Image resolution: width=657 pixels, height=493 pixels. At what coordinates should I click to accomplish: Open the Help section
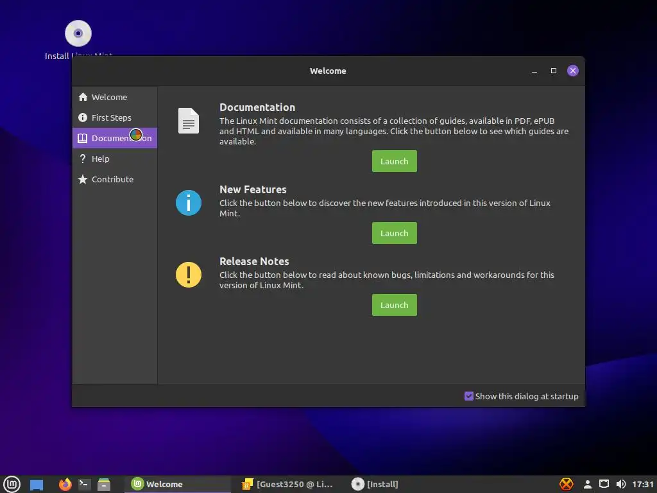(115, 159)
